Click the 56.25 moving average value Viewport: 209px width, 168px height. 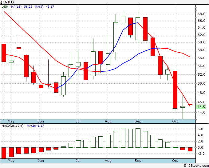28,7
